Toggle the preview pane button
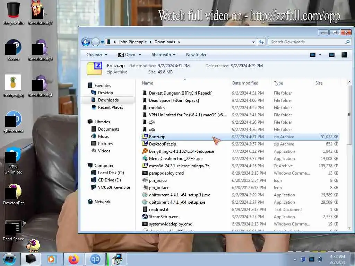Screen dimensions: 355x266 pyautogui.click(x=332, y=55)
